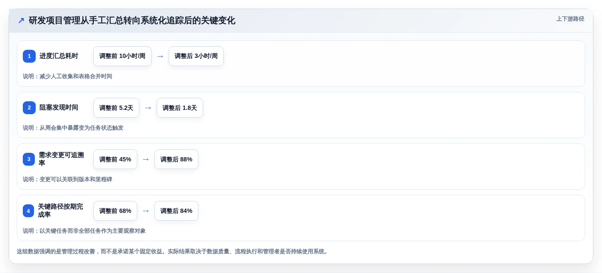Viewport: 602px width, 273px height.
Task: Click the arrow between 10小时/周 and 3小时/周
Action: pyautogui.click(x=160, y=56)
